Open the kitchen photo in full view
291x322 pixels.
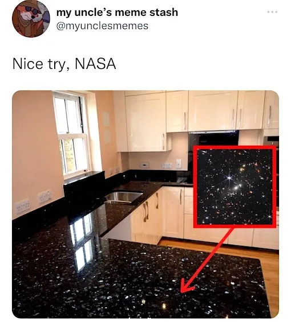pos(145,204)
